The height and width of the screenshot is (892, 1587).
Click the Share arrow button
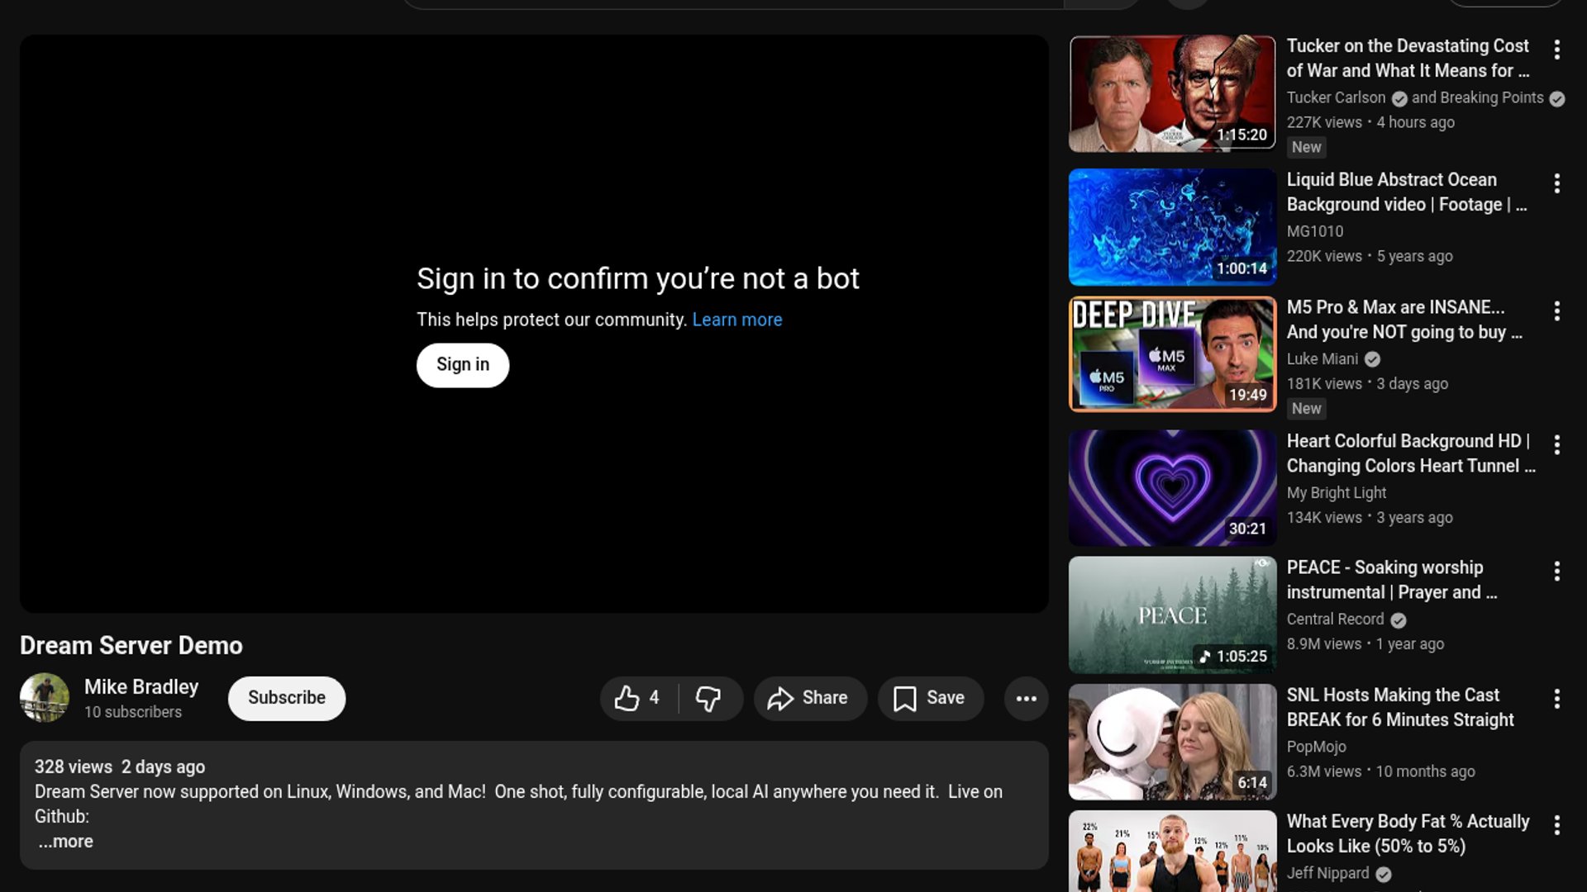[809, 699]
